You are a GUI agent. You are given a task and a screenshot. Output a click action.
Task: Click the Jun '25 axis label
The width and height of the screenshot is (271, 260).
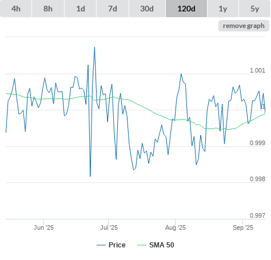(x=43, y=227)
